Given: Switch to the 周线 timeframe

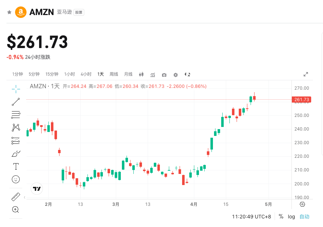Looking at the screenshot, I should coord(114,74).
